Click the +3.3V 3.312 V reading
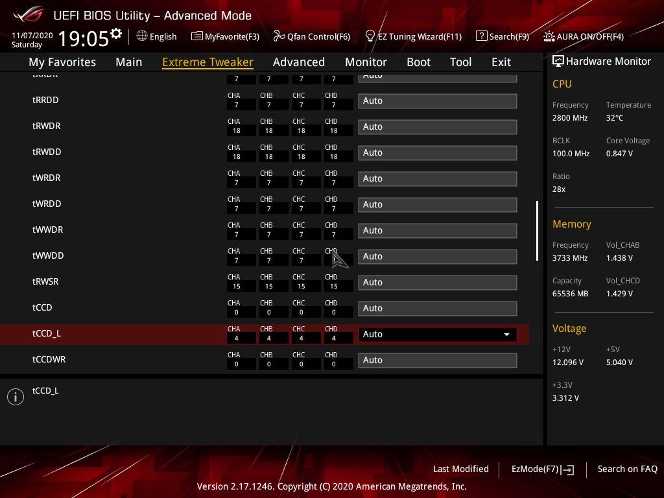This screenshot has height=498, width=664. (x=565, y=398)
